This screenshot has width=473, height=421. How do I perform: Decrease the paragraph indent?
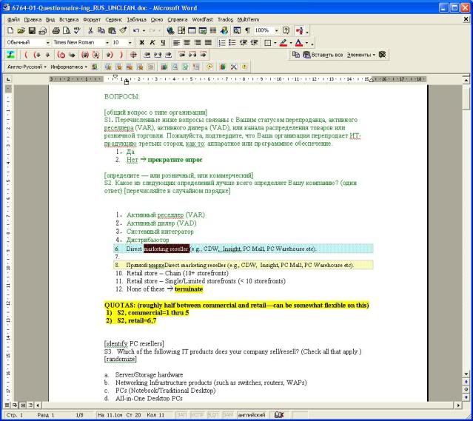[243, 43]
